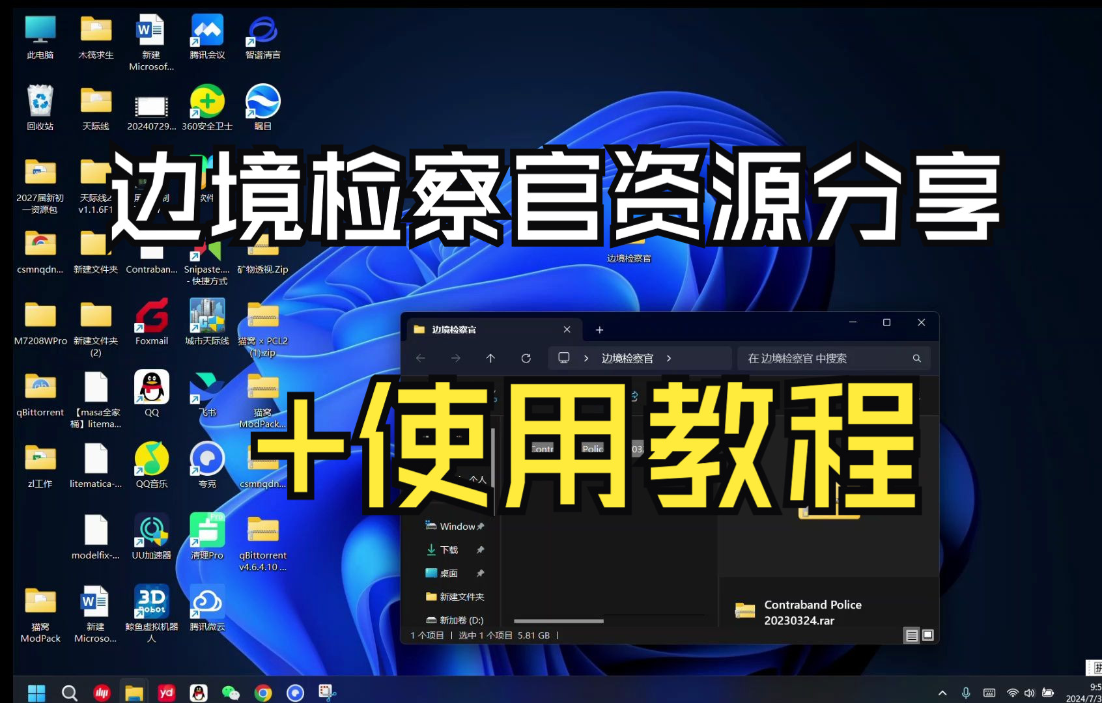Screen dimensions: 1102x703
Task: Launch 城市天际线 game shortcut
Action: coord(207,324)
